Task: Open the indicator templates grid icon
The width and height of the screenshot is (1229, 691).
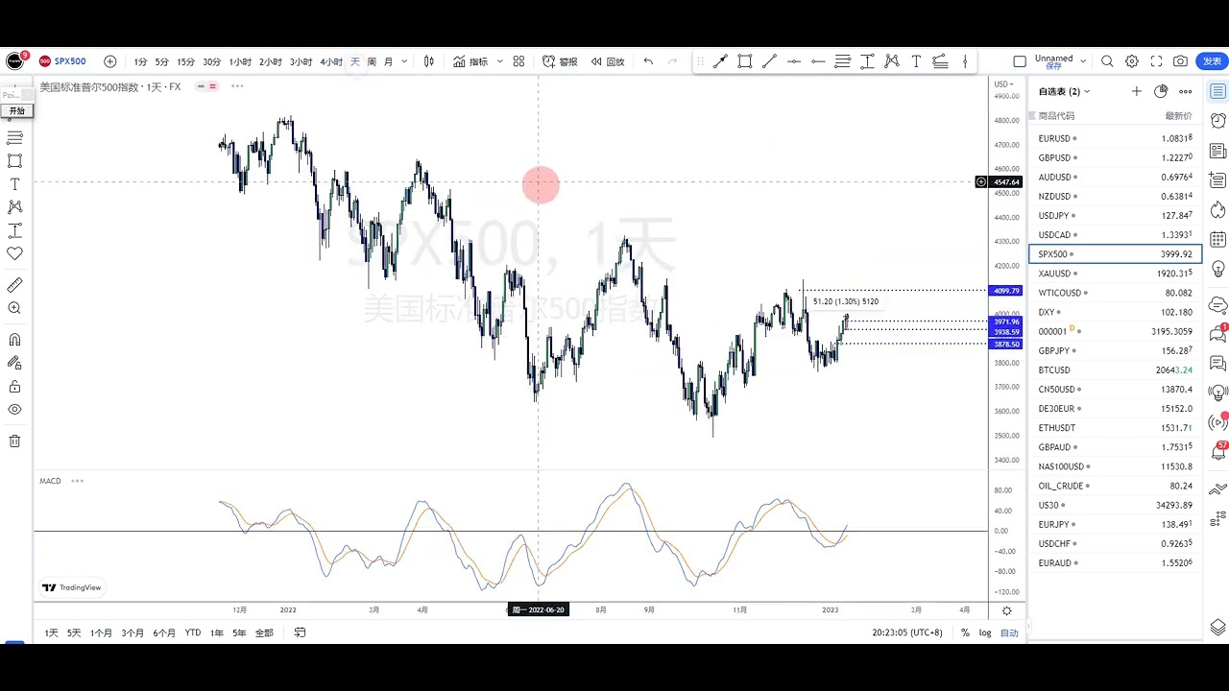Action: pyautogui.click(x=518, y=61)
